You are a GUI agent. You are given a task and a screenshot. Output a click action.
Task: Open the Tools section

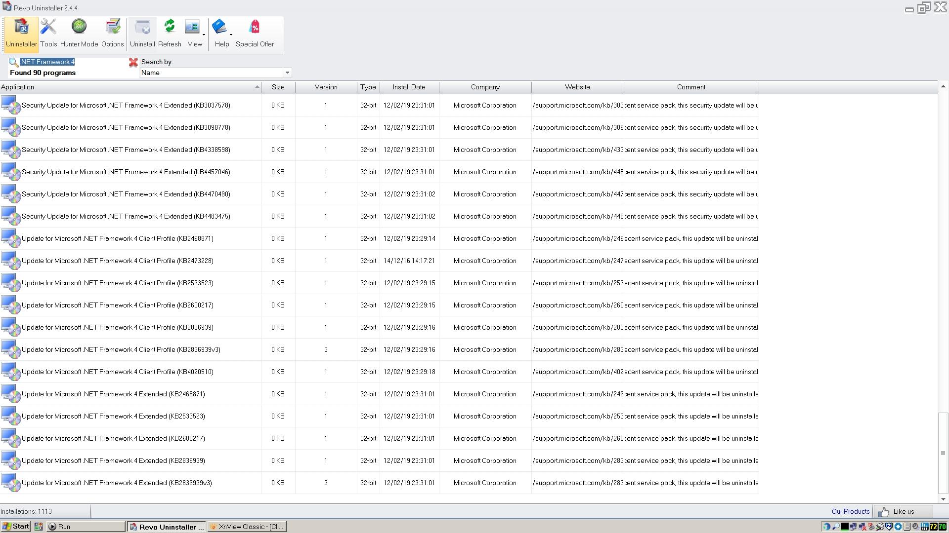(48, 34)
